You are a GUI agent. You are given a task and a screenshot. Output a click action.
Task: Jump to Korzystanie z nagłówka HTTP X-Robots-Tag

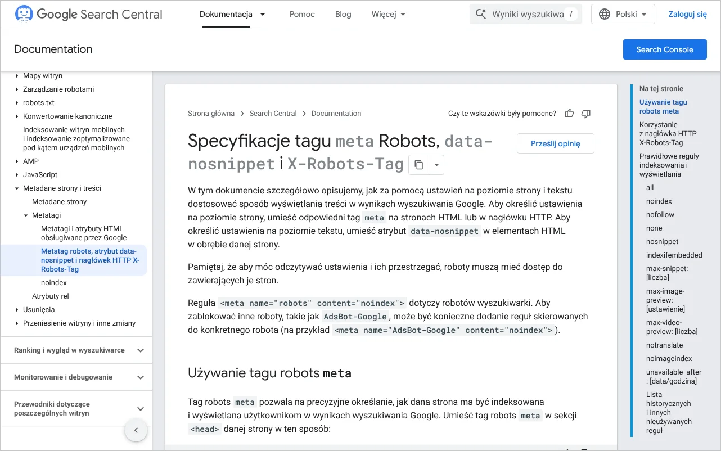coord(668,134)
